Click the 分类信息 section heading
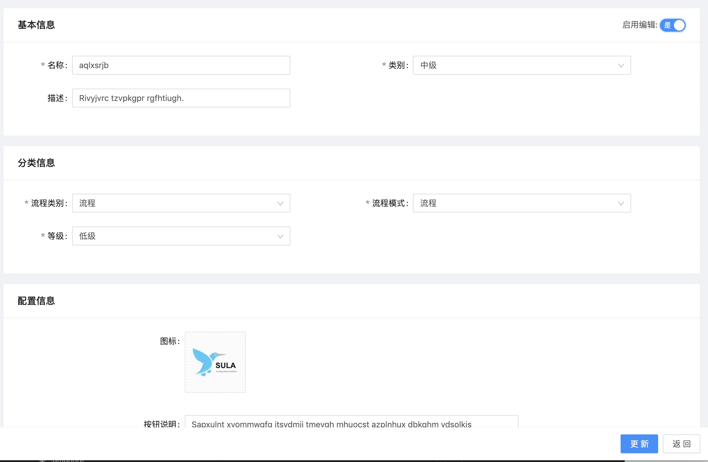This screenshot has width=708, height=462. [36, 163]
